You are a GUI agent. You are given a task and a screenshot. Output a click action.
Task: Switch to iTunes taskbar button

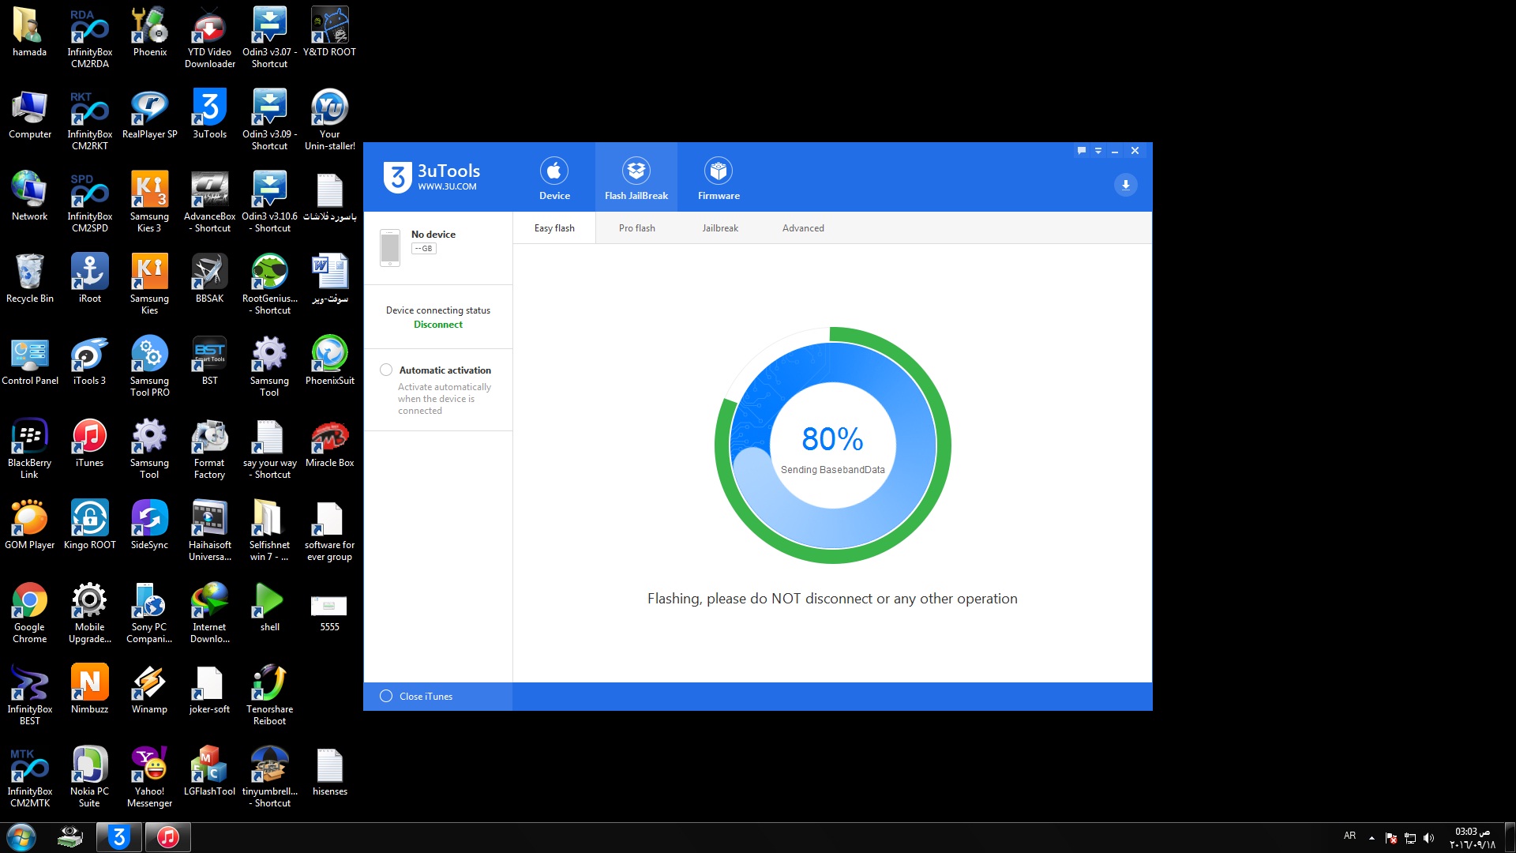[x=167, y=837]
